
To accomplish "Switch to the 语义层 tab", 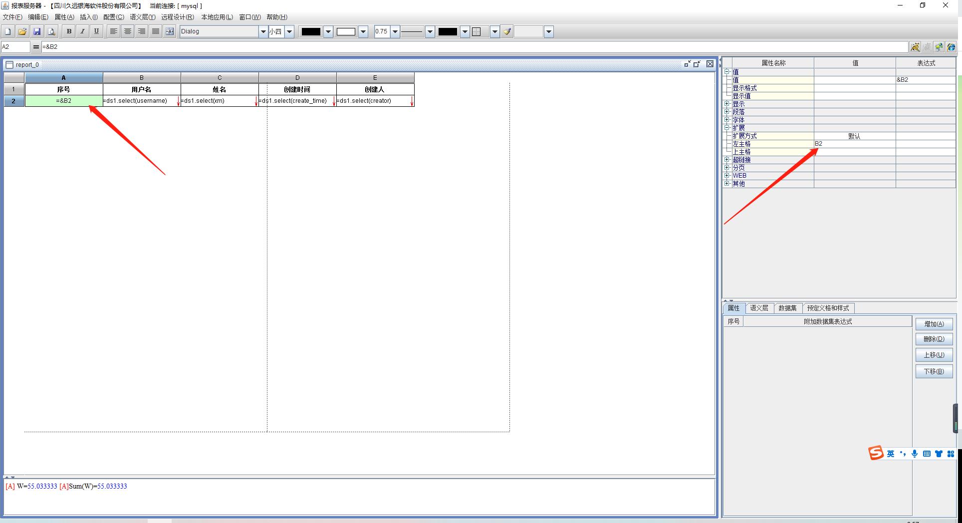I will (759, 308).
